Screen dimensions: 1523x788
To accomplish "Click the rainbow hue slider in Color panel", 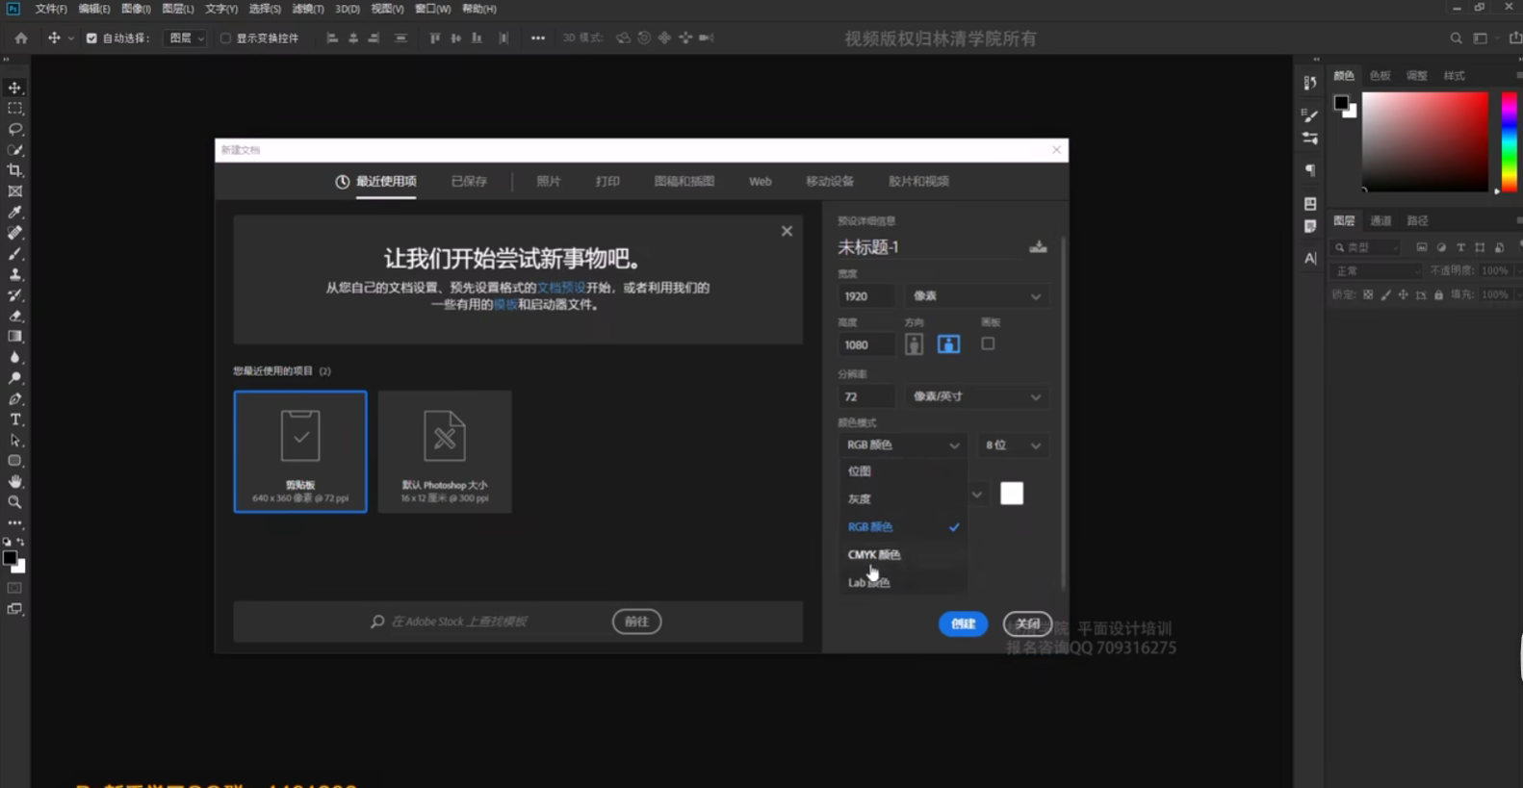I will click(1509, 142).
